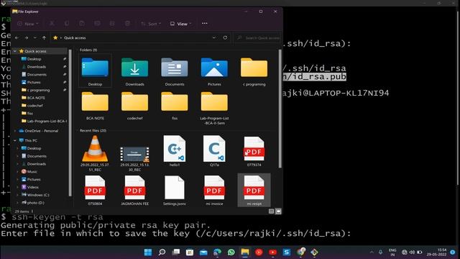Viewport: 460px width, 259px height.
Task: Go back with the left arrow button
Action: [17, 37]
